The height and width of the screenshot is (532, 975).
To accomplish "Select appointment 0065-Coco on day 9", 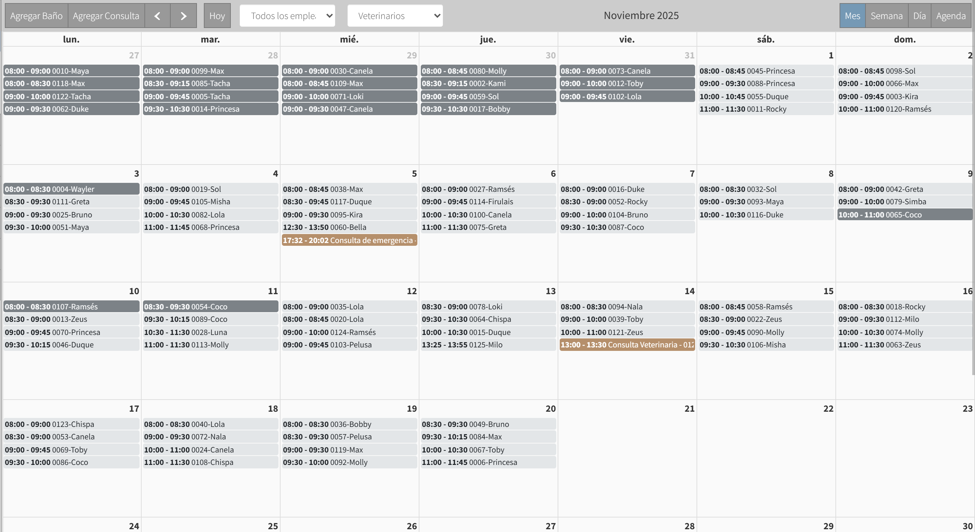I will (x=904, y=214).
